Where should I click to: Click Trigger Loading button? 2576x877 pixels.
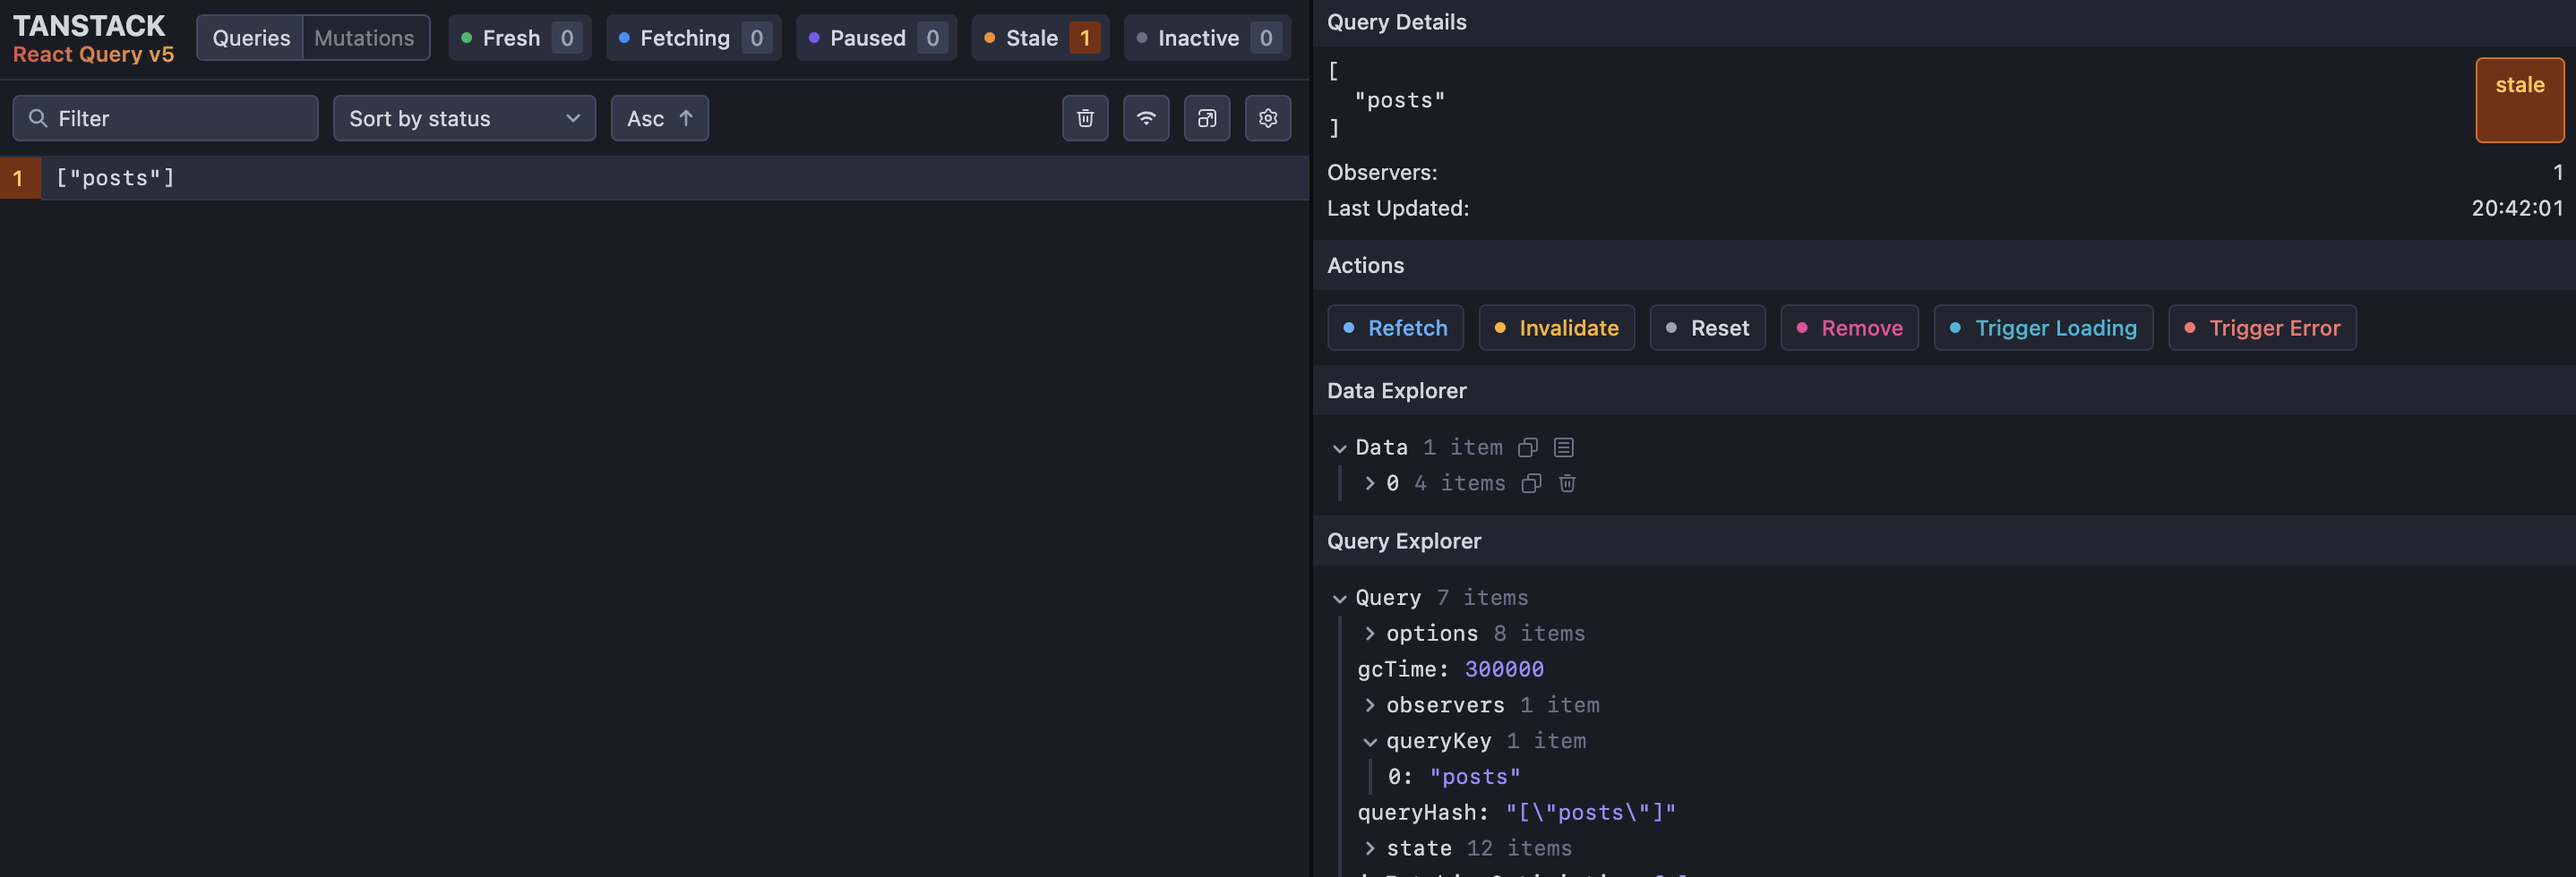click(x=2043, y=328)
